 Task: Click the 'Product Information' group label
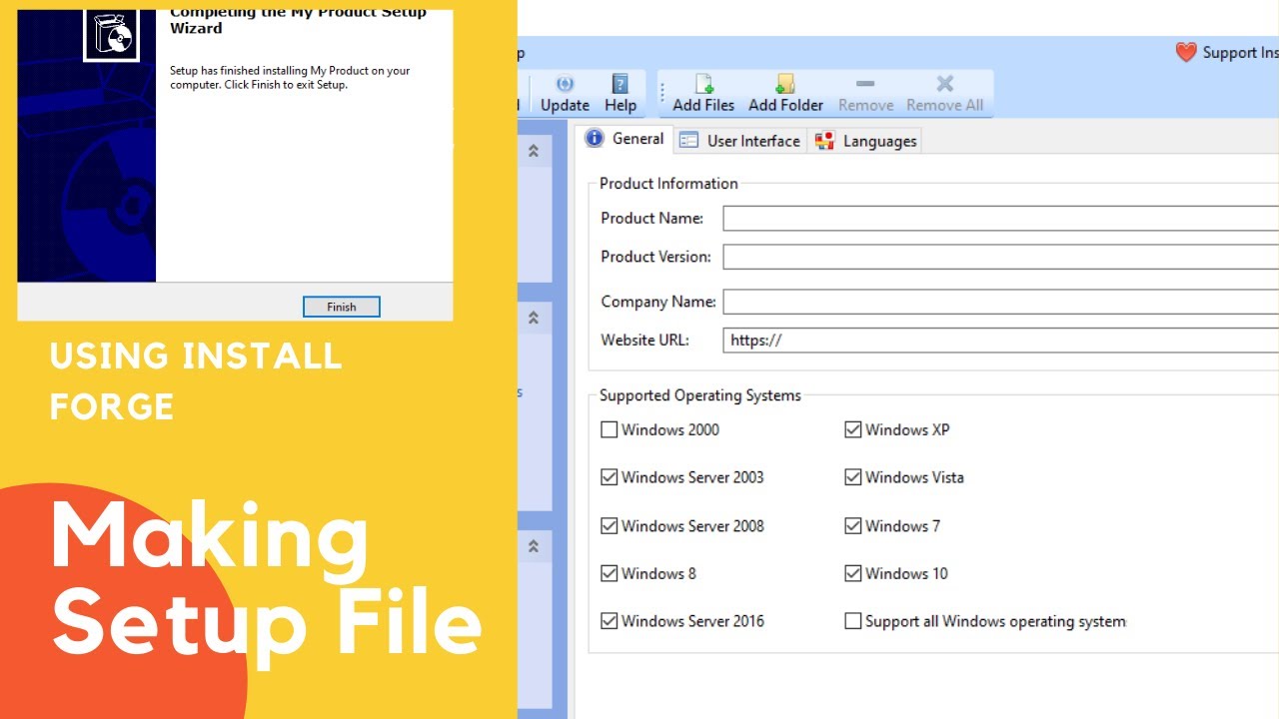[668, 184]
